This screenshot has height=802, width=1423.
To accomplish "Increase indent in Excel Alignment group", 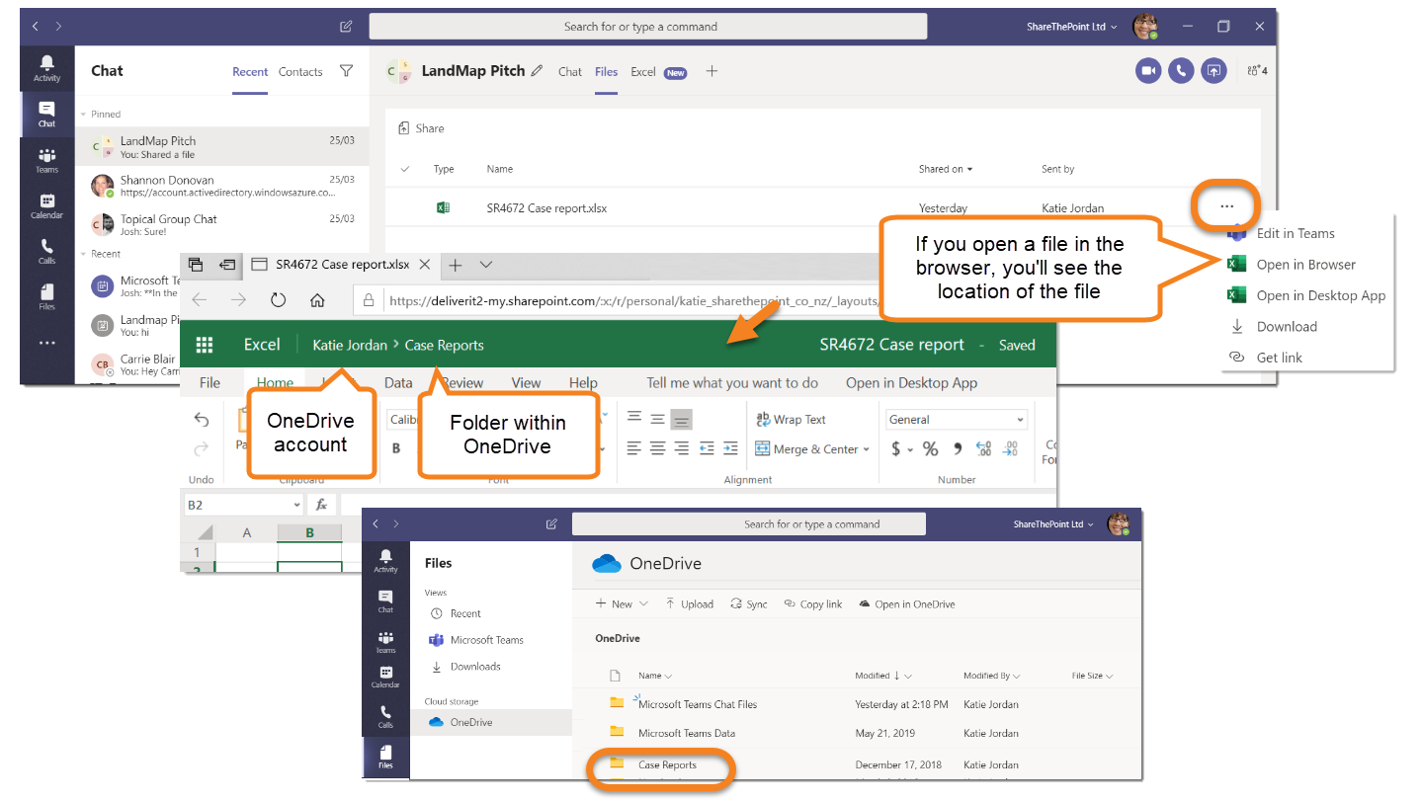I will tap(730, 448).
